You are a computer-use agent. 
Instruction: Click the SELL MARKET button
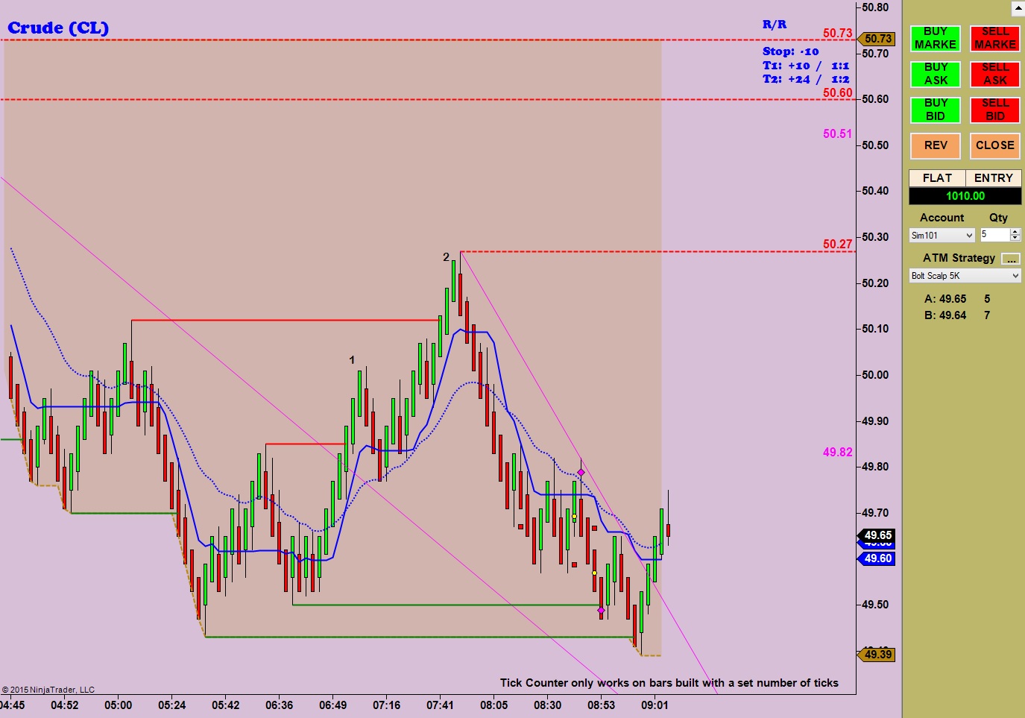(994, 38)
